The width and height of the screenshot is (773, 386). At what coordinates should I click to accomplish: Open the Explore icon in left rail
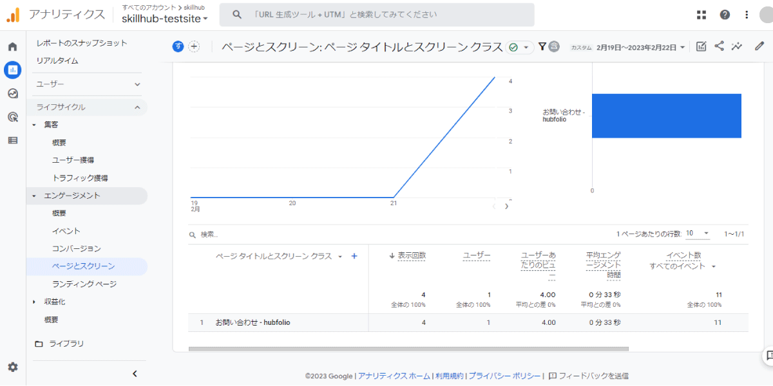(x=12, y=93)
